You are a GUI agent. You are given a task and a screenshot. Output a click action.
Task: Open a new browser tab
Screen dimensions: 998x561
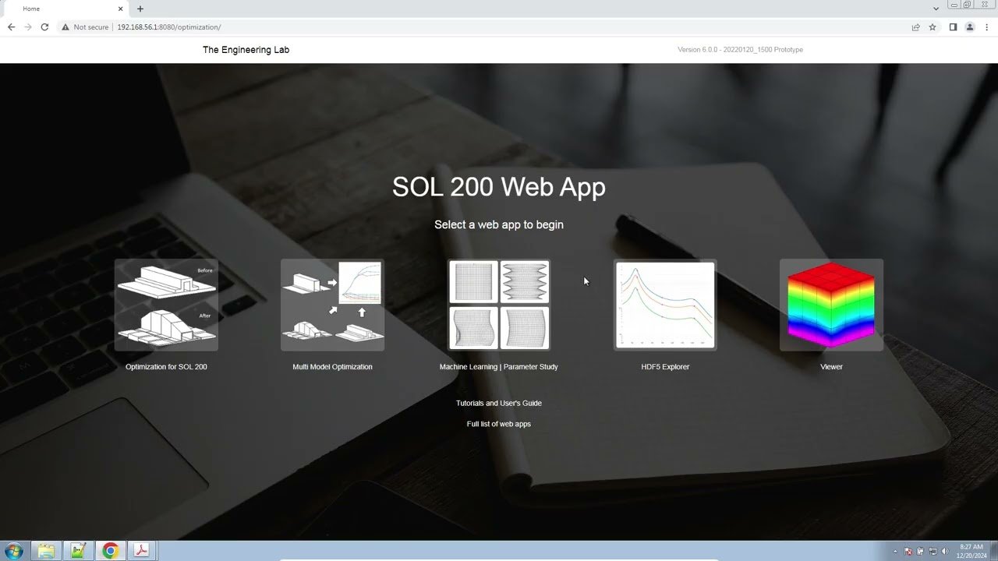click(140, 9)
